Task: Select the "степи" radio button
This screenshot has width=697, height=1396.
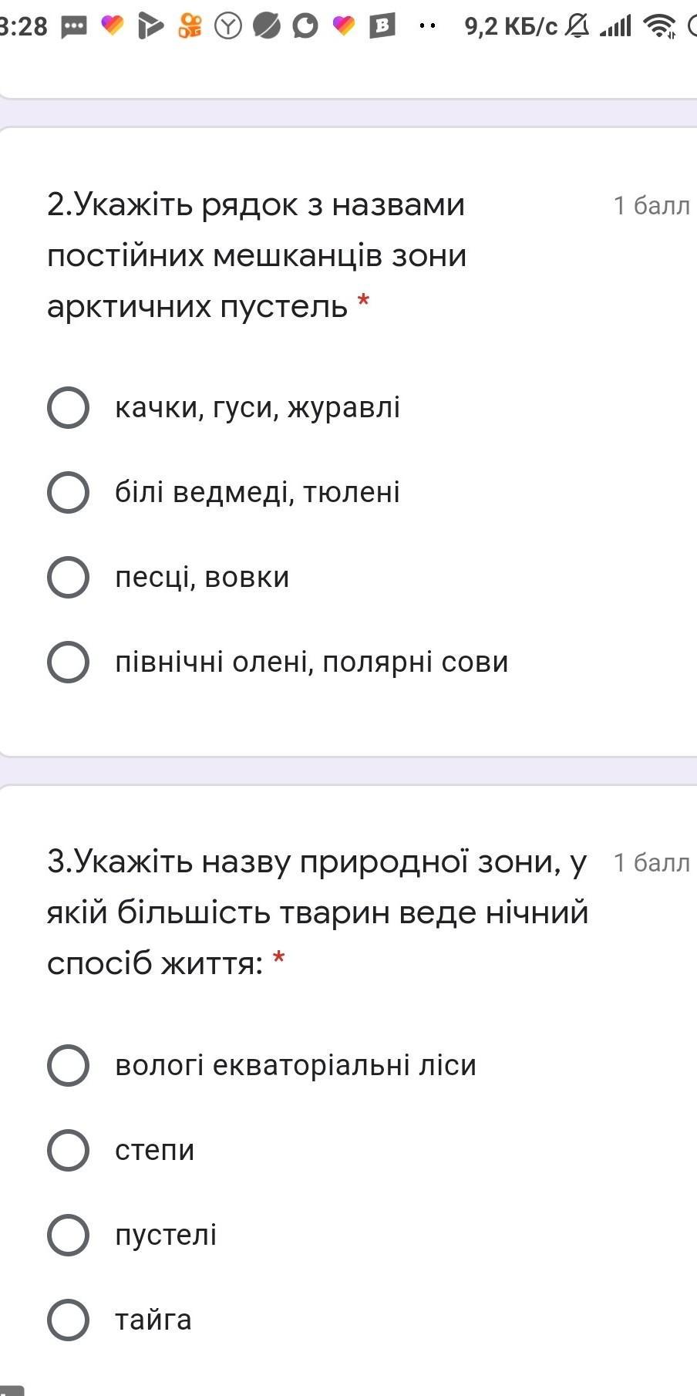Action: point(69,1150)
